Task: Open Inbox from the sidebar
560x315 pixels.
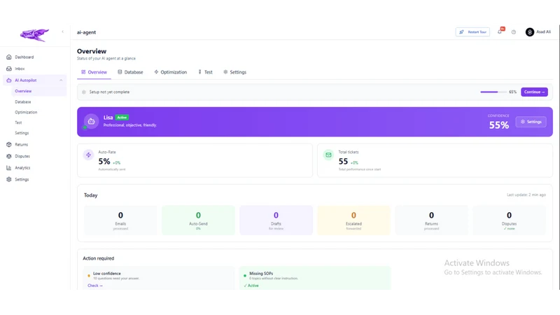Action: [x=34, y=69]
